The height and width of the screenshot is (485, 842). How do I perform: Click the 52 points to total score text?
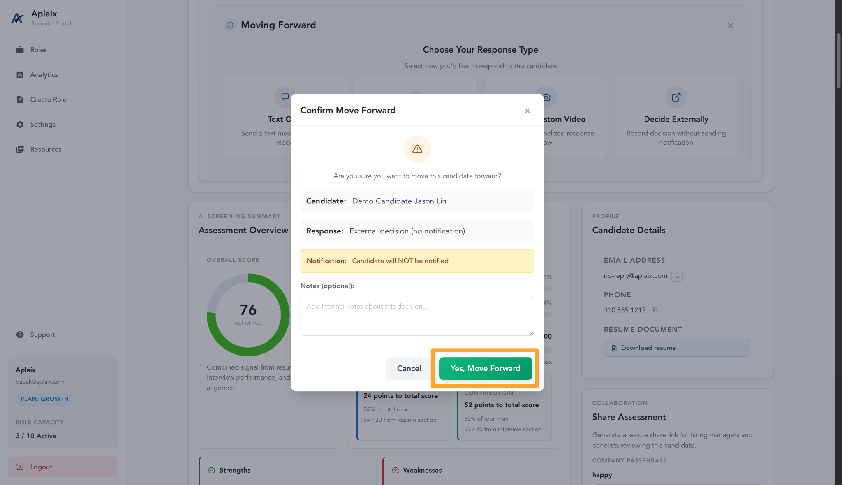click(501, 405)
